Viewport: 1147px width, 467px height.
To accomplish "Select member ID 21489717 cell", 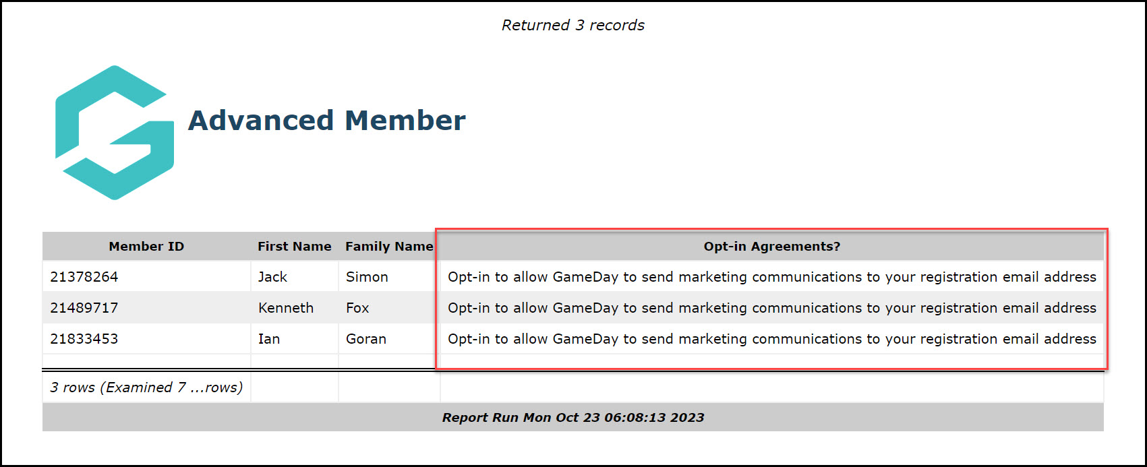I will pos(146,308).
